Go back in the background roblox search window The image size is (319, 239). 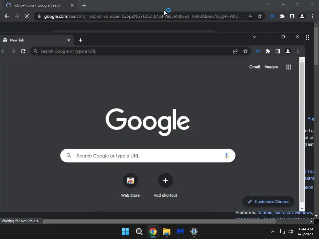[7, 16]
